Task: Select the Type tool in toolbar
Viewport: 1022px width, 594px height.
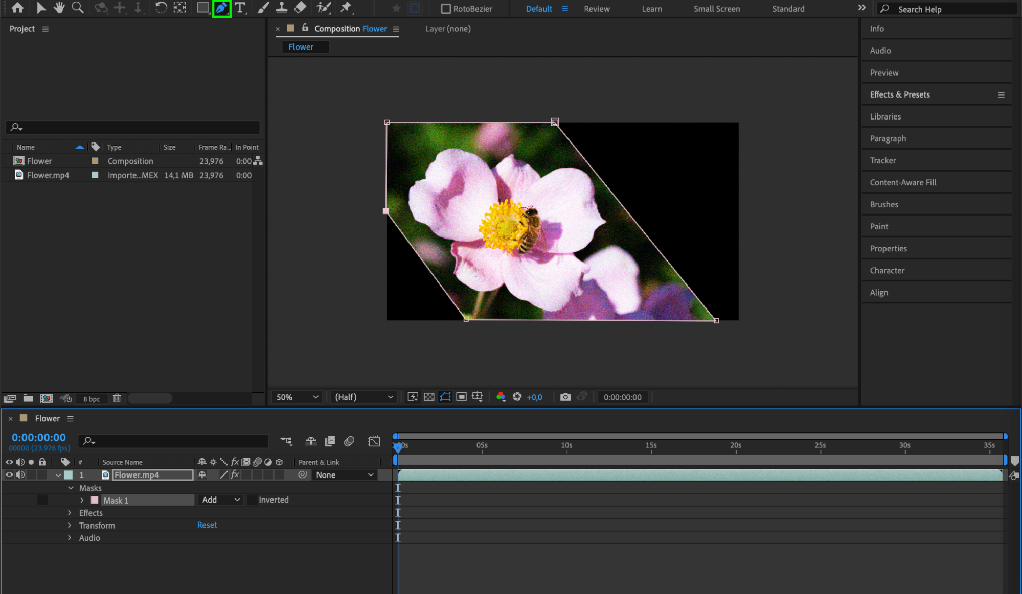Action: click(240, 8)
